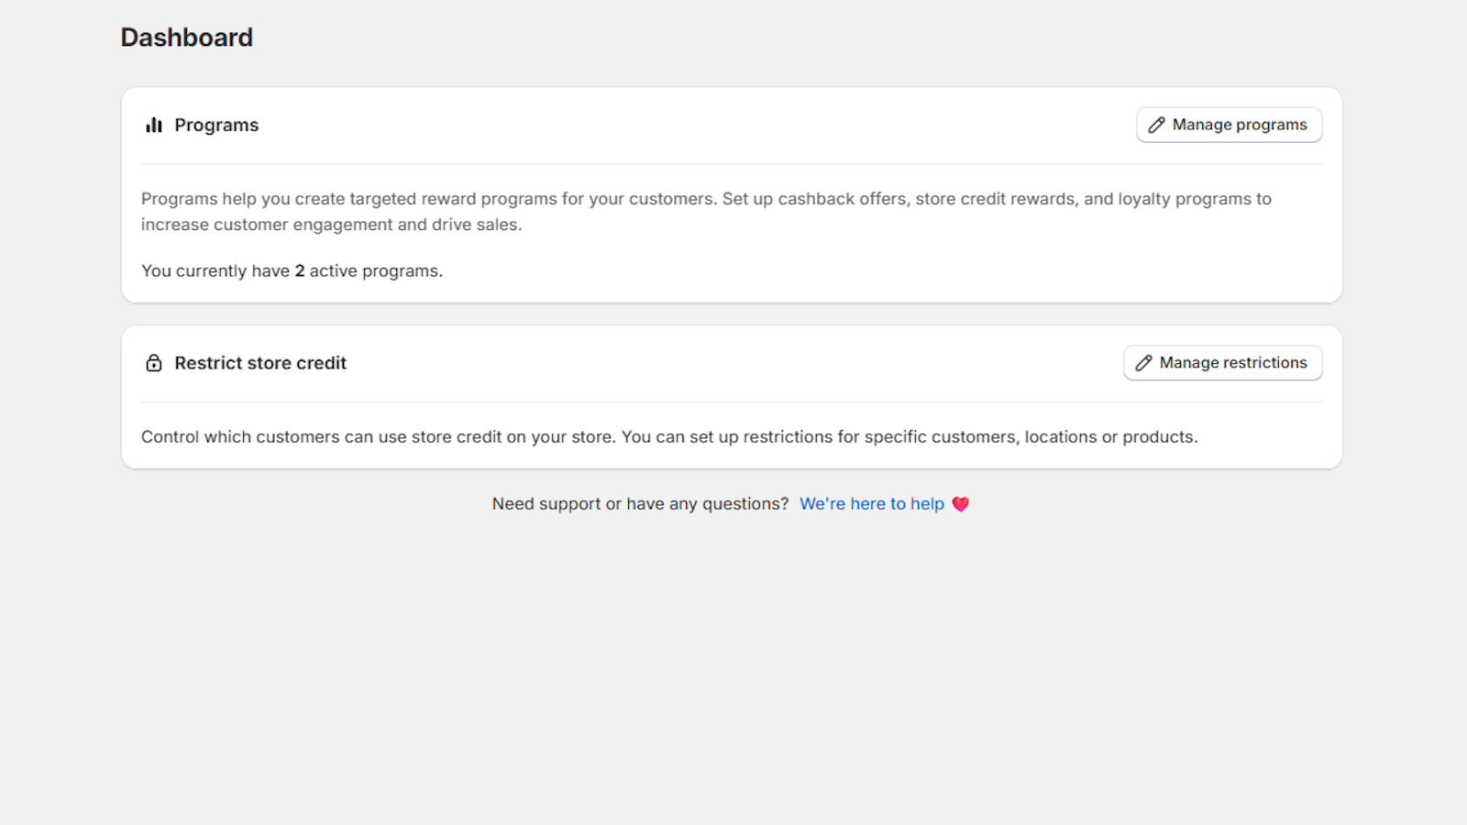The height and width of the screenshot is (825, 1467).
Task: Click the lock icon beside Restrict store credit
Action: click(154, 363)
